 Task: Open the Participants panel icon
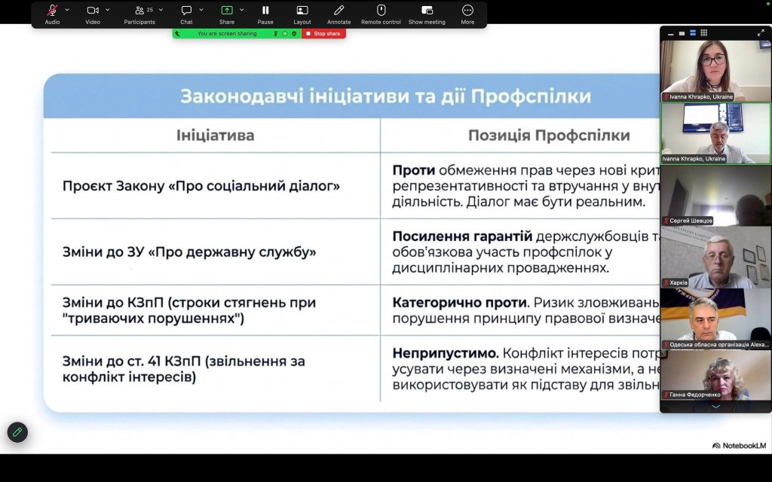[x=139, y=11]
